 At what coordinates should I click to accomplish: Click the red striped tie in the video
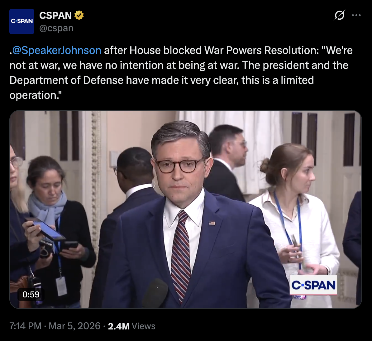point(181,252)
